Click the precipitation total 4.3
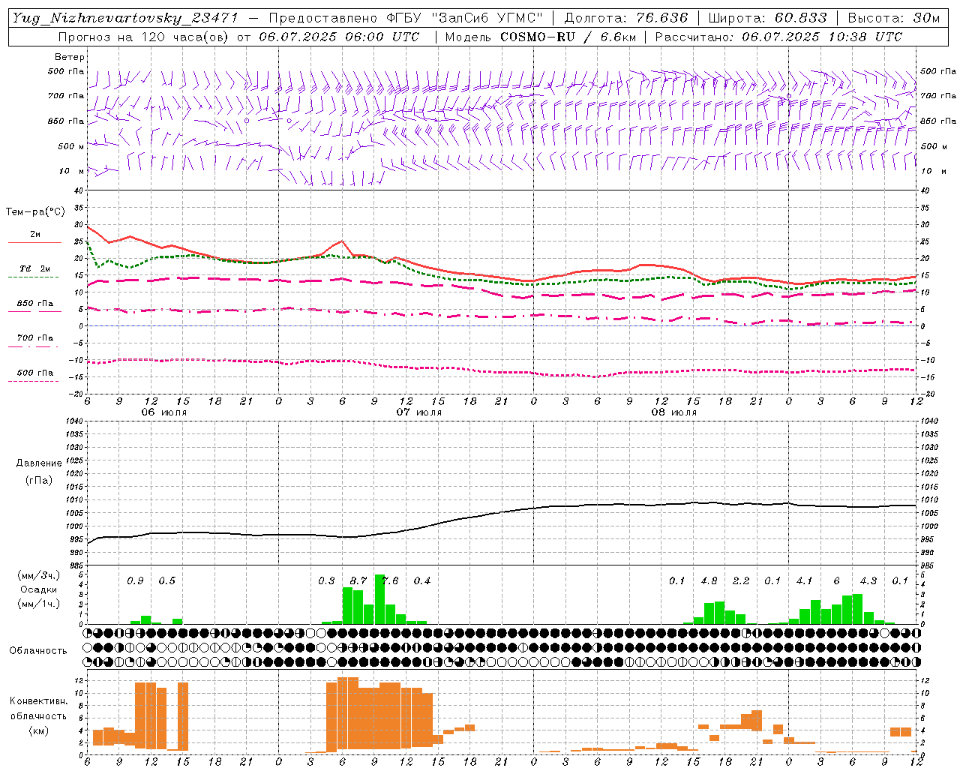This screenshot has width=960, height=768. coord(868,580)
